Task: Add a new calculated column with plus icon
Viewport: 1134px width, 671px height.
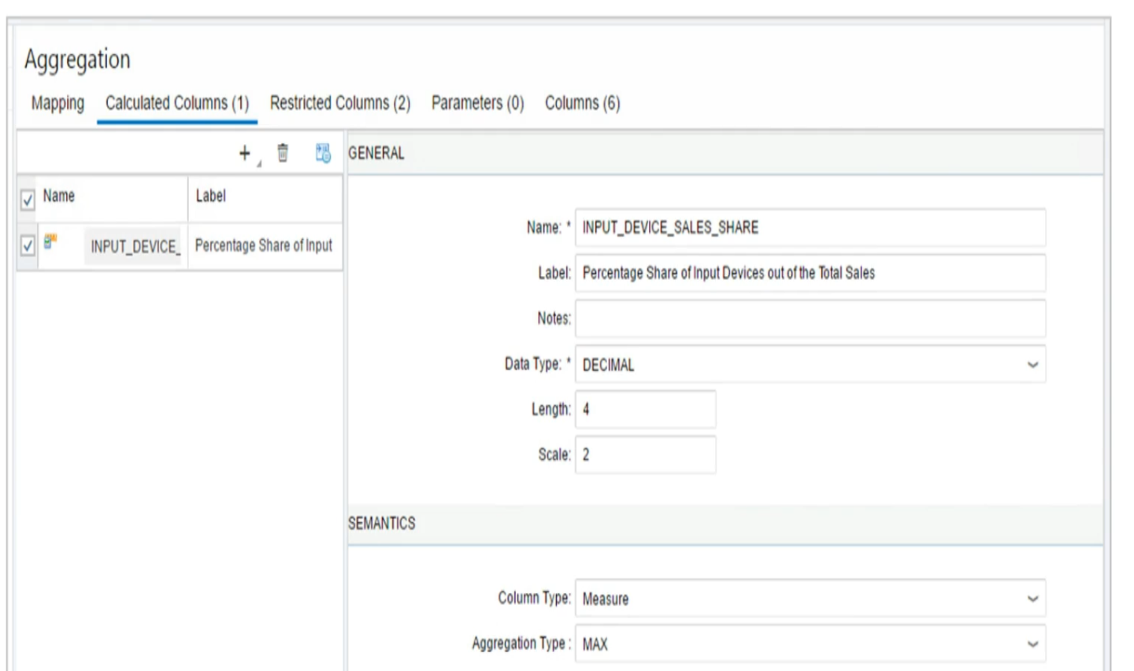Action: click(x=245, y=153)
